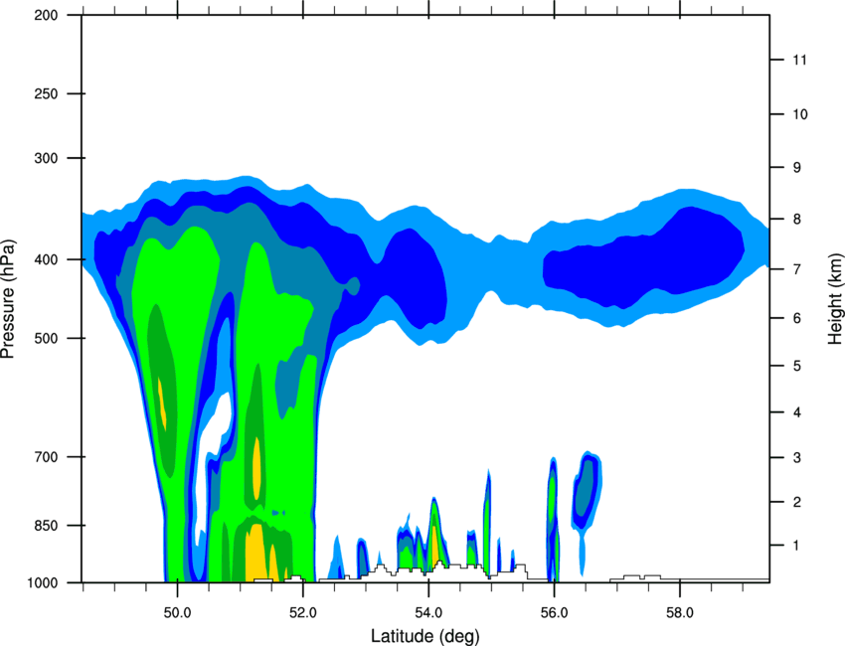Pick the 4 km height label
This screenshot has height=646, width=845.
point(797,412)
